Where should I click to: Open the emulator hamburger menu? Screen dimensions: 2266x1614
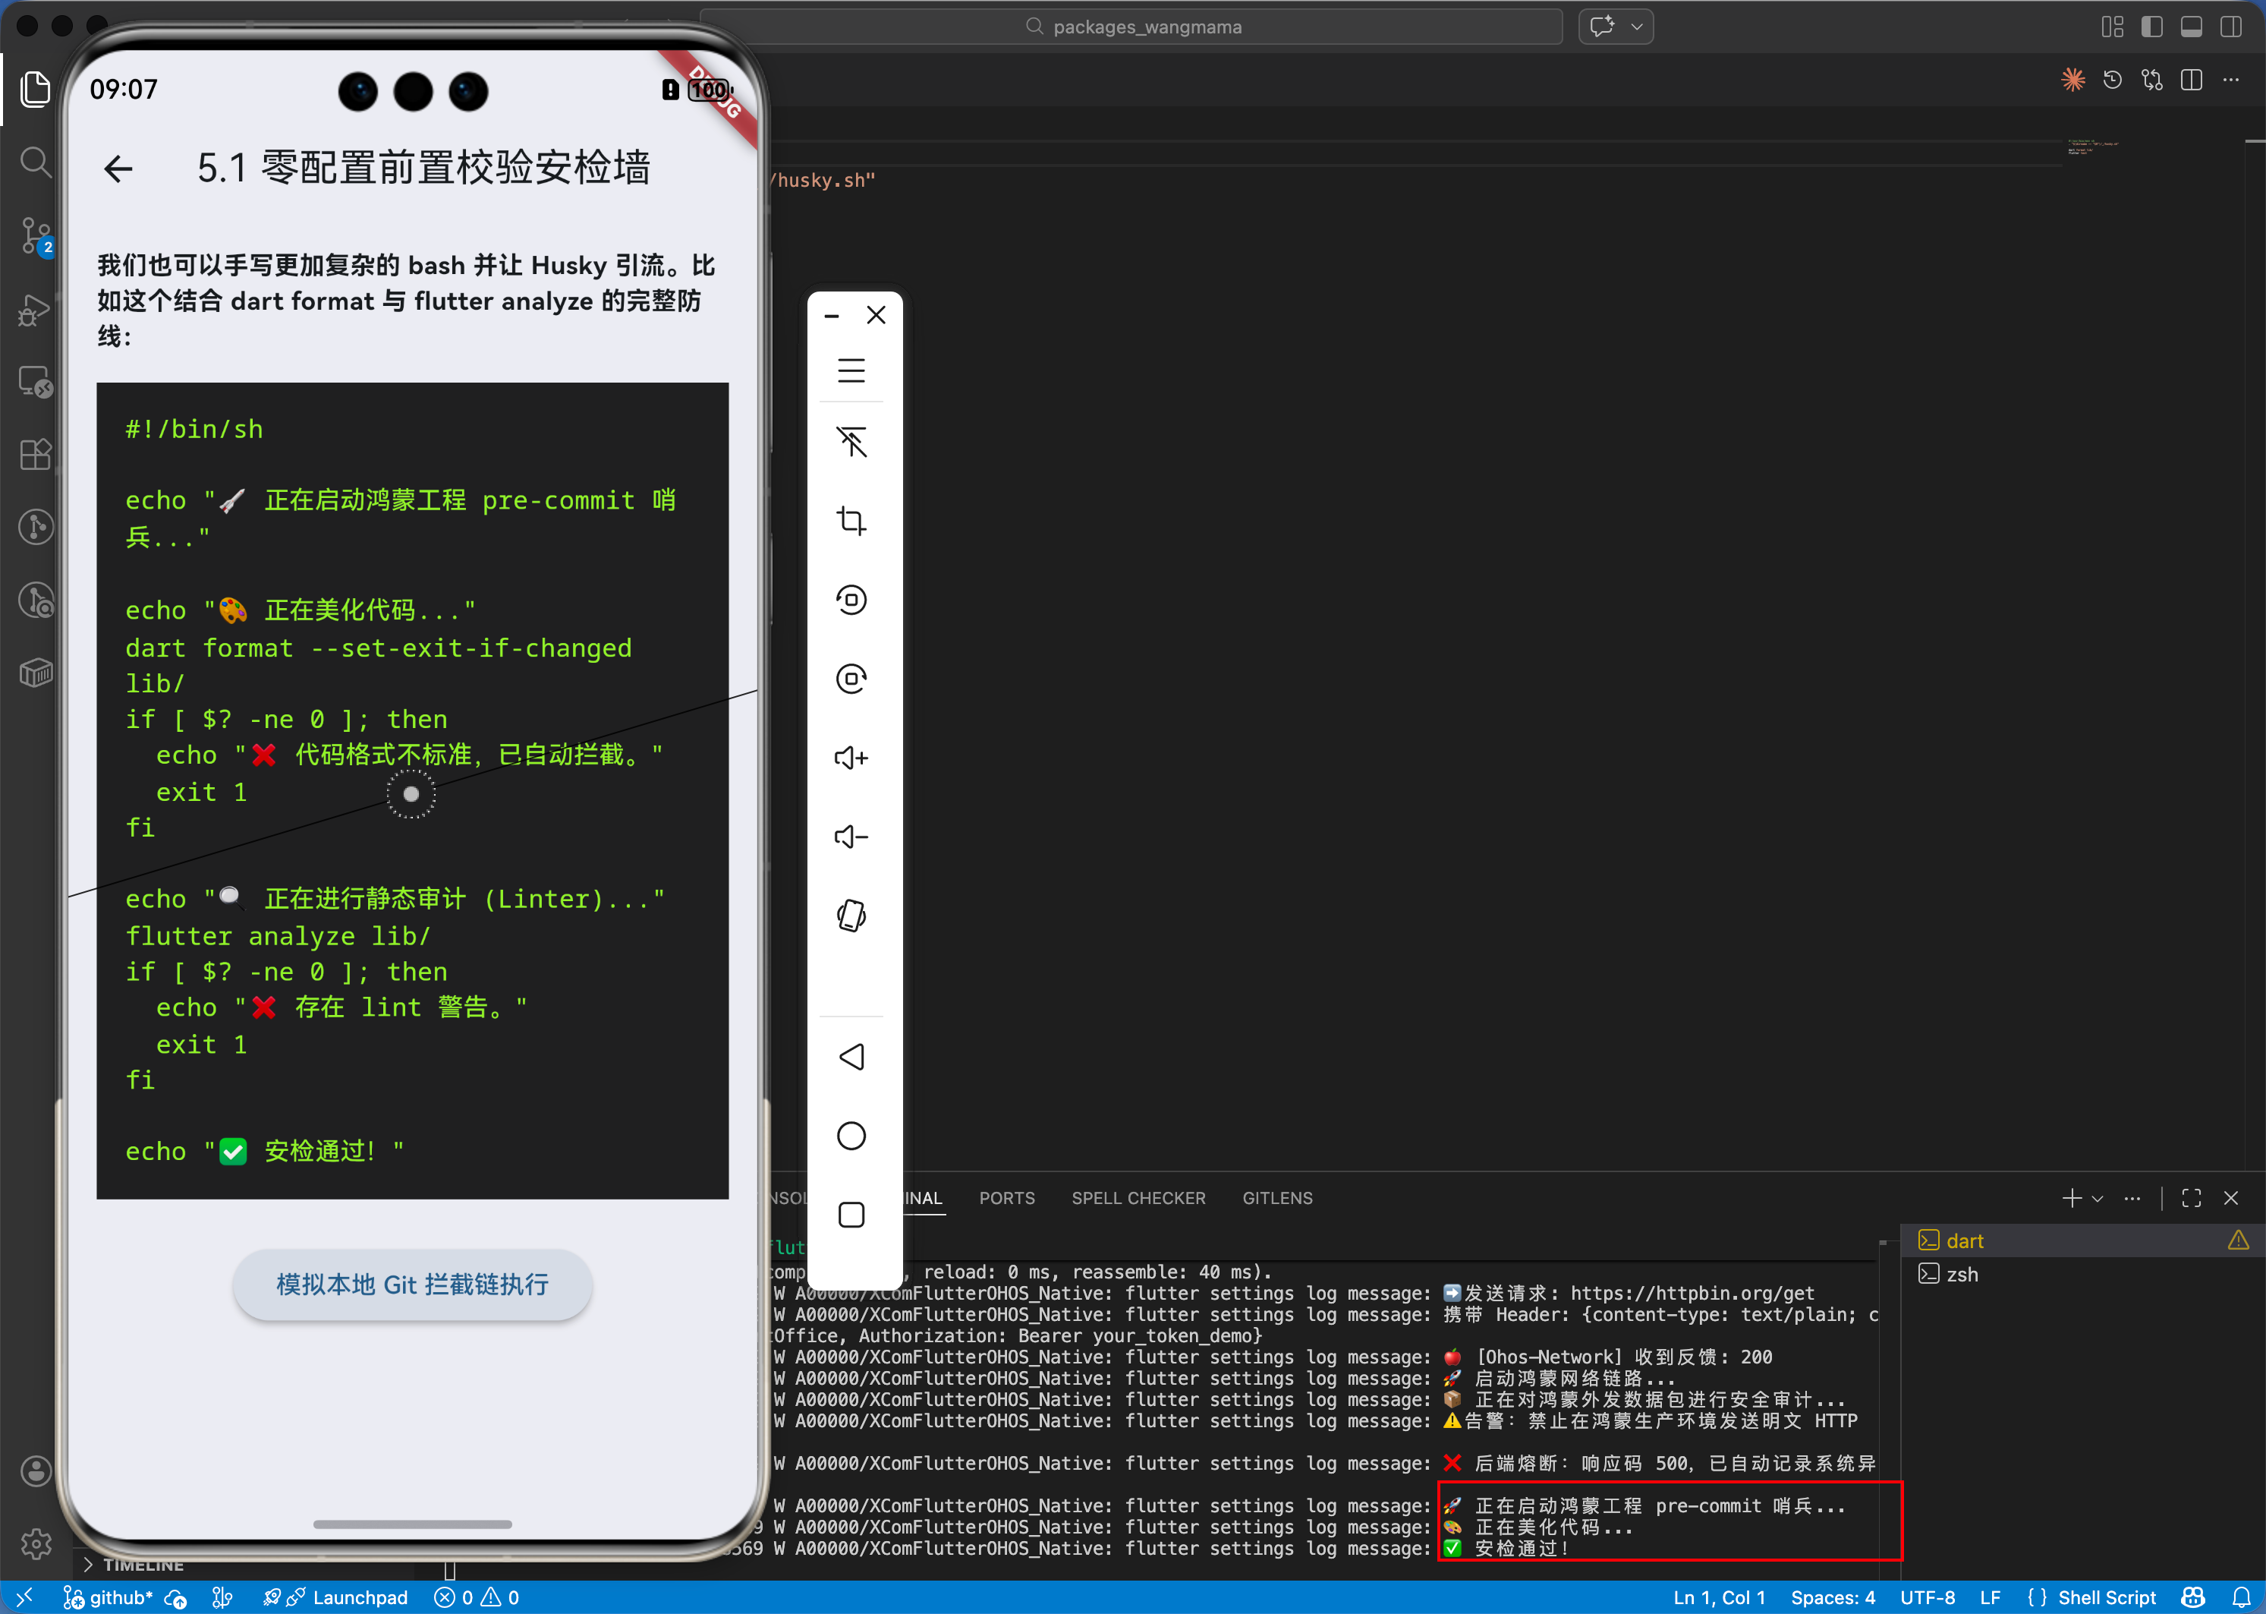[851, 370]
